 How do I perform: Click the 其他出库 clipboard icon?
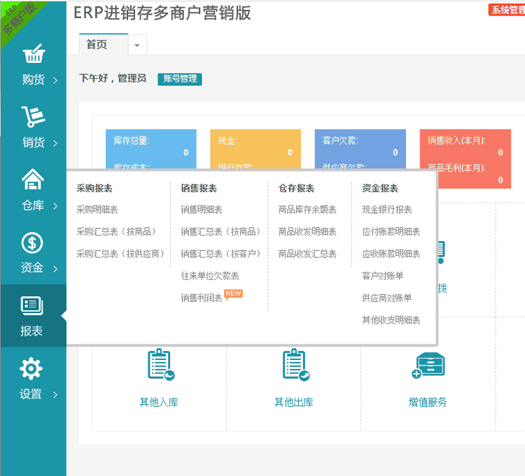(294, 366)
